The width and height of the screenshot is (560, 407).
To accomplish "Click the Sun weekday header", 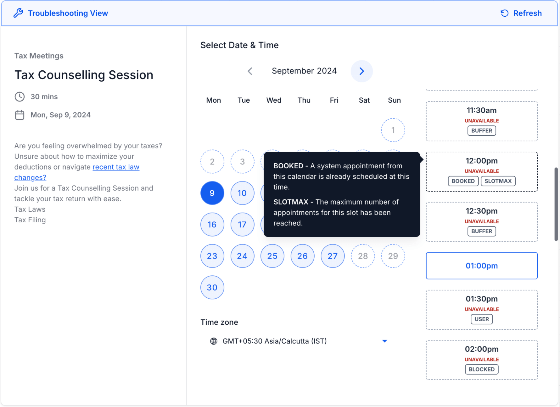I will [394, 100].
